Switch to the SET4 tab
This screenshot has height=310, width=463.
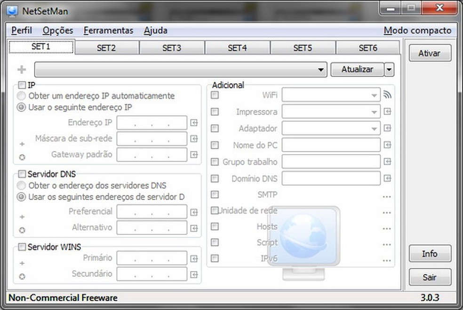(x=237, y=48)
